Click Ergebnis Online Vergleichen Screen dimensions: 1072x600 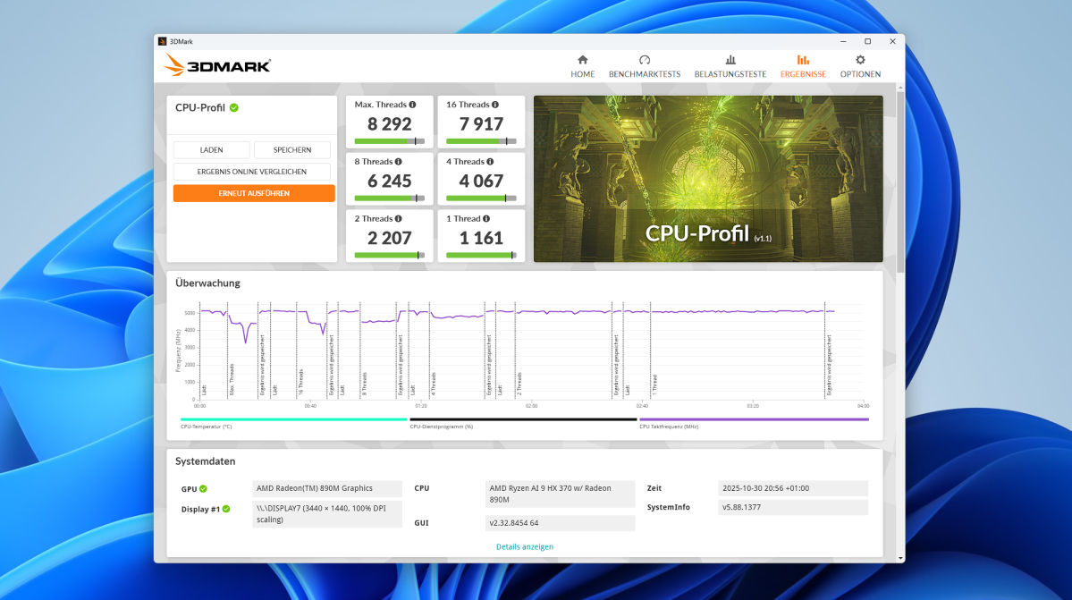pos(252,171)
